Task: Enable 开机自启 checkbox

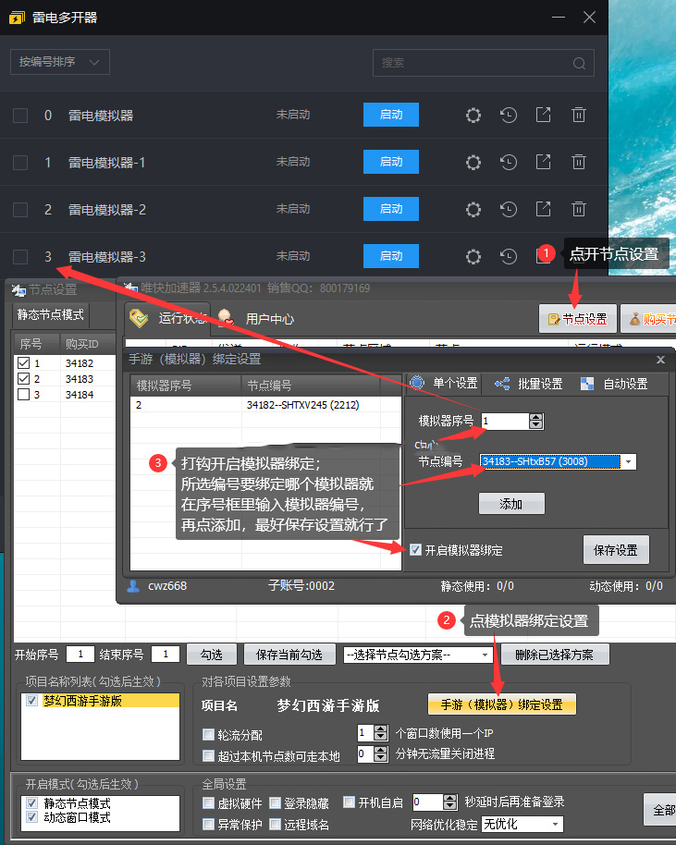Action: coord(349,802)
